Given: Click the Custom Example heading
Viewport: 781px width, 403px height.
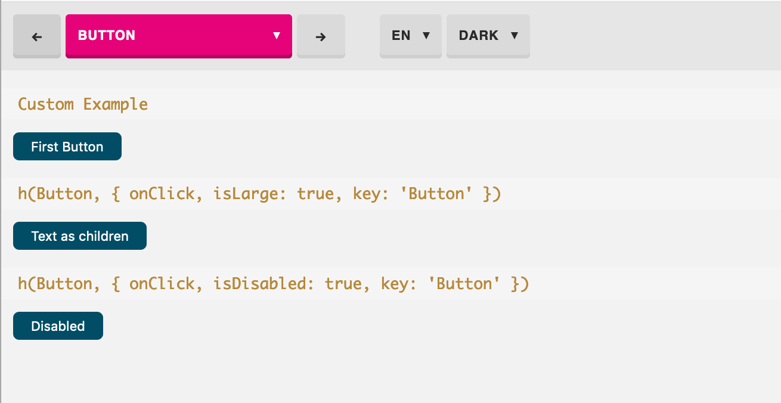Looking at the screenshot, I should 83,104.
